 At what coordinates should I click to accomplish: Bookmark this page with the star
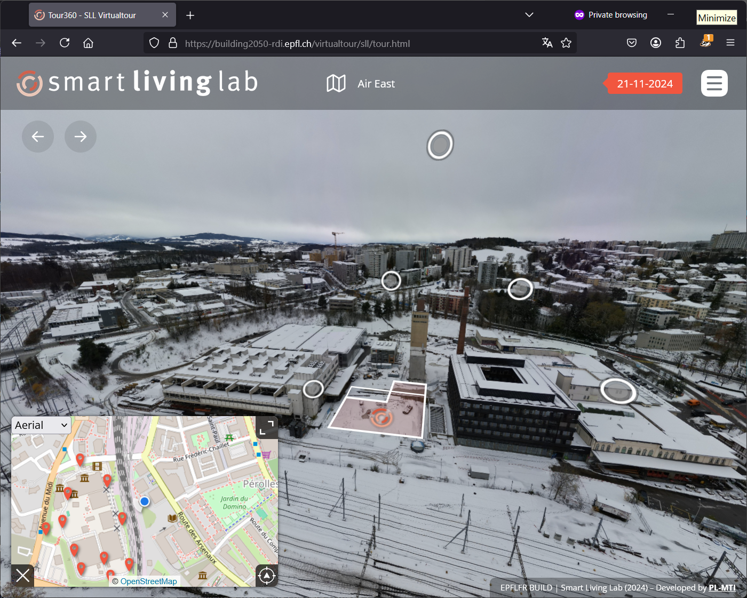pos(566,43)
